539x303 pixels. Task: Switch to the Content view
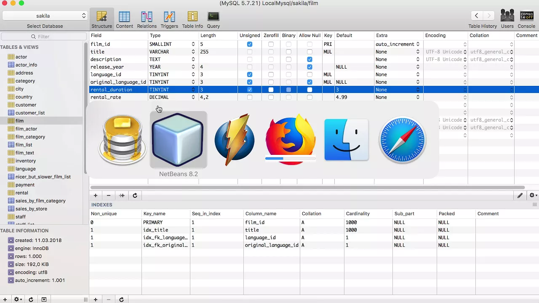pyautogui.click(x=125, y=19)
